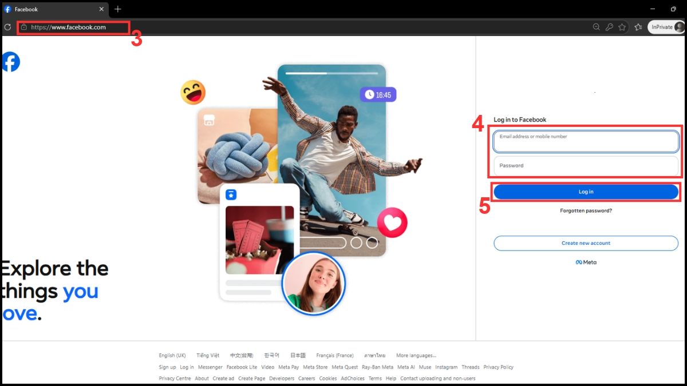Open Contact uploading and non-users link

point(438,379)
